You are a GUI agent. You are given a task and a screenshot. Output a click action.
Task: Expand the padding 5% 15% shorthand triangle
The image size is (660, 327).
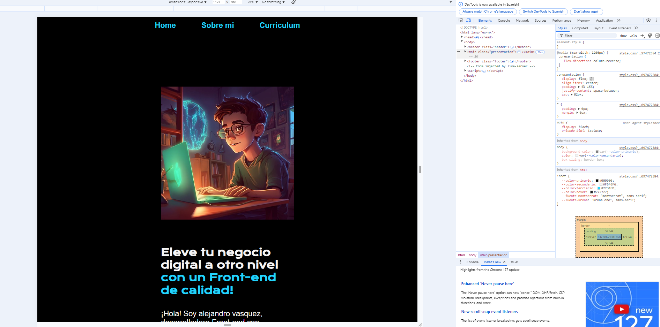point(579,87)
